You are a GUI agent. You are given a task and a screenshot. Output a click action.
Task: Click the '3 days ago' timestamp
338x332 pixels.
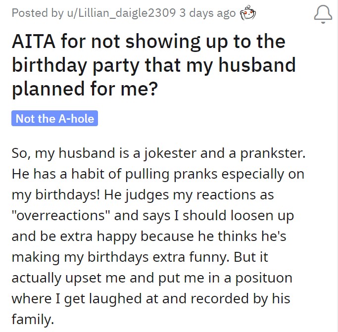[207, 13]
